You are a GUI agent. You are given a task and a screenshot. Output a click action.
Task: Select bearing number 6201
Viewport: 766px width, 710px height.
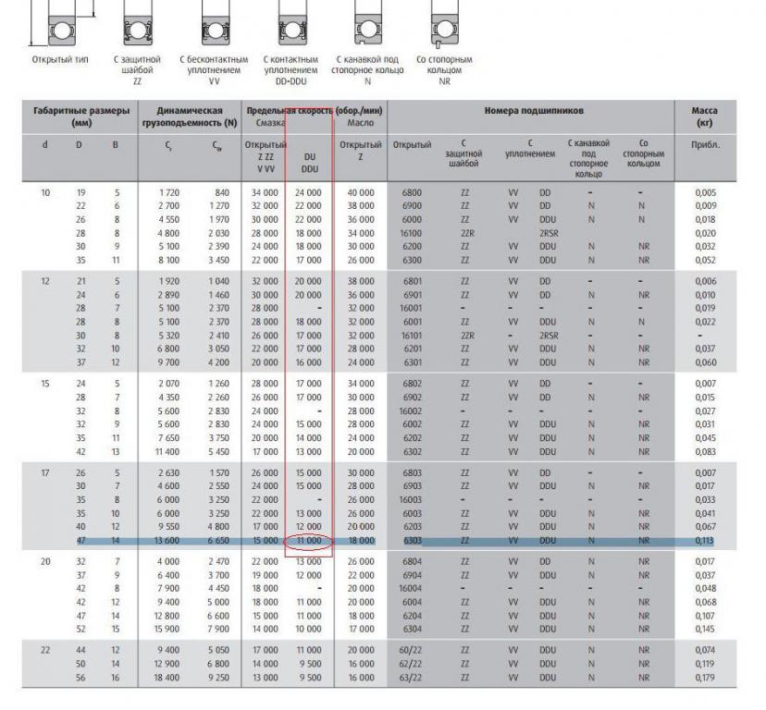pyautogui.click(x=412, y=349)
